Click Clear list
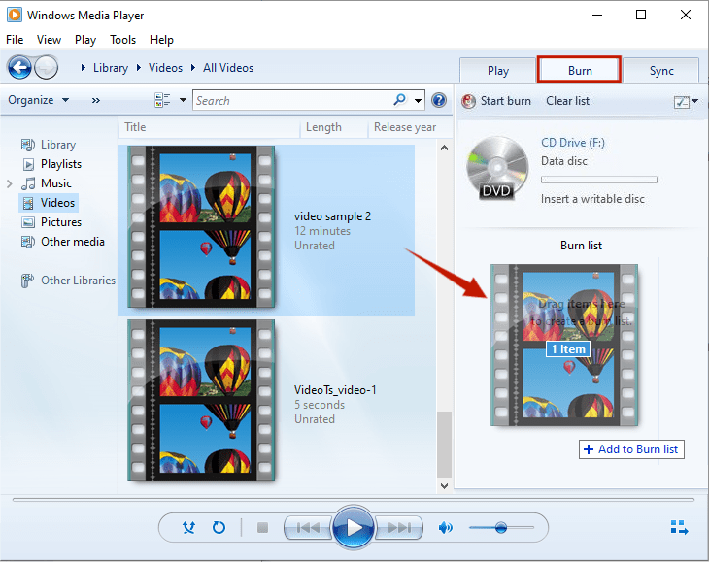The height and width of the screenshot is (562, 709). pos(567,101)
